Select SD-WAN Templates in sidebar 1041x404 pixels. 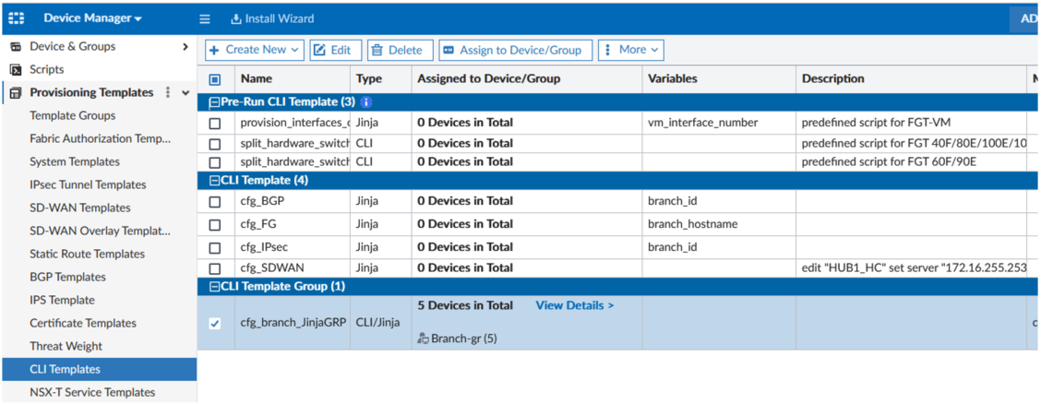pyautogui.click(x=80, y=208)
